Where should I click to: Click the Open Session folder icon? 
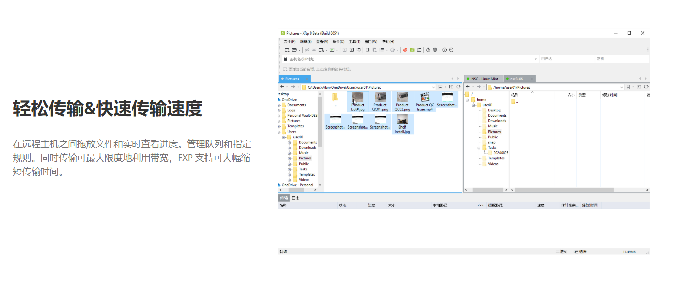[295, 50]
